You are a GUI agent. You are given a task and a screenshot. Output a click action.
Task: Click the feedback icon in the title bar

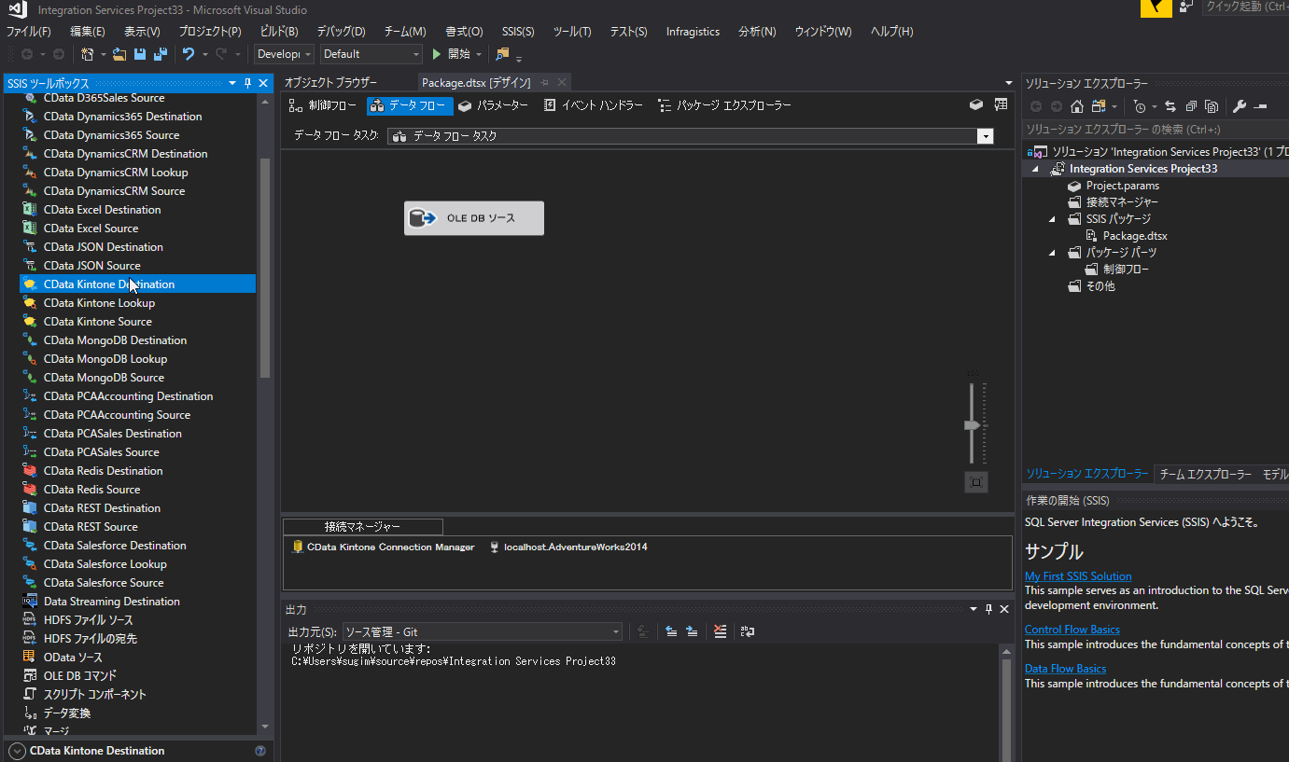click(1186, 7)
